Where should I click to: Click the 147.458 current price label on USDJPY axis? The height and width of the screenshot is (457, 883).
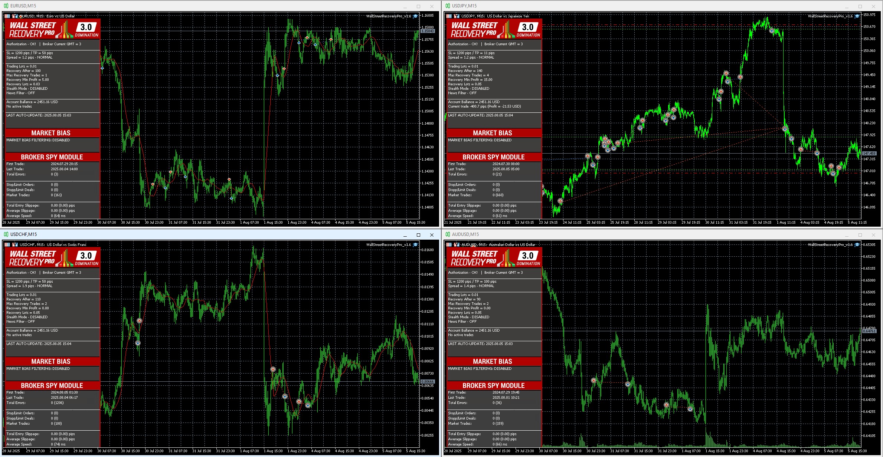pyautogui.click(x=869, y=153)
